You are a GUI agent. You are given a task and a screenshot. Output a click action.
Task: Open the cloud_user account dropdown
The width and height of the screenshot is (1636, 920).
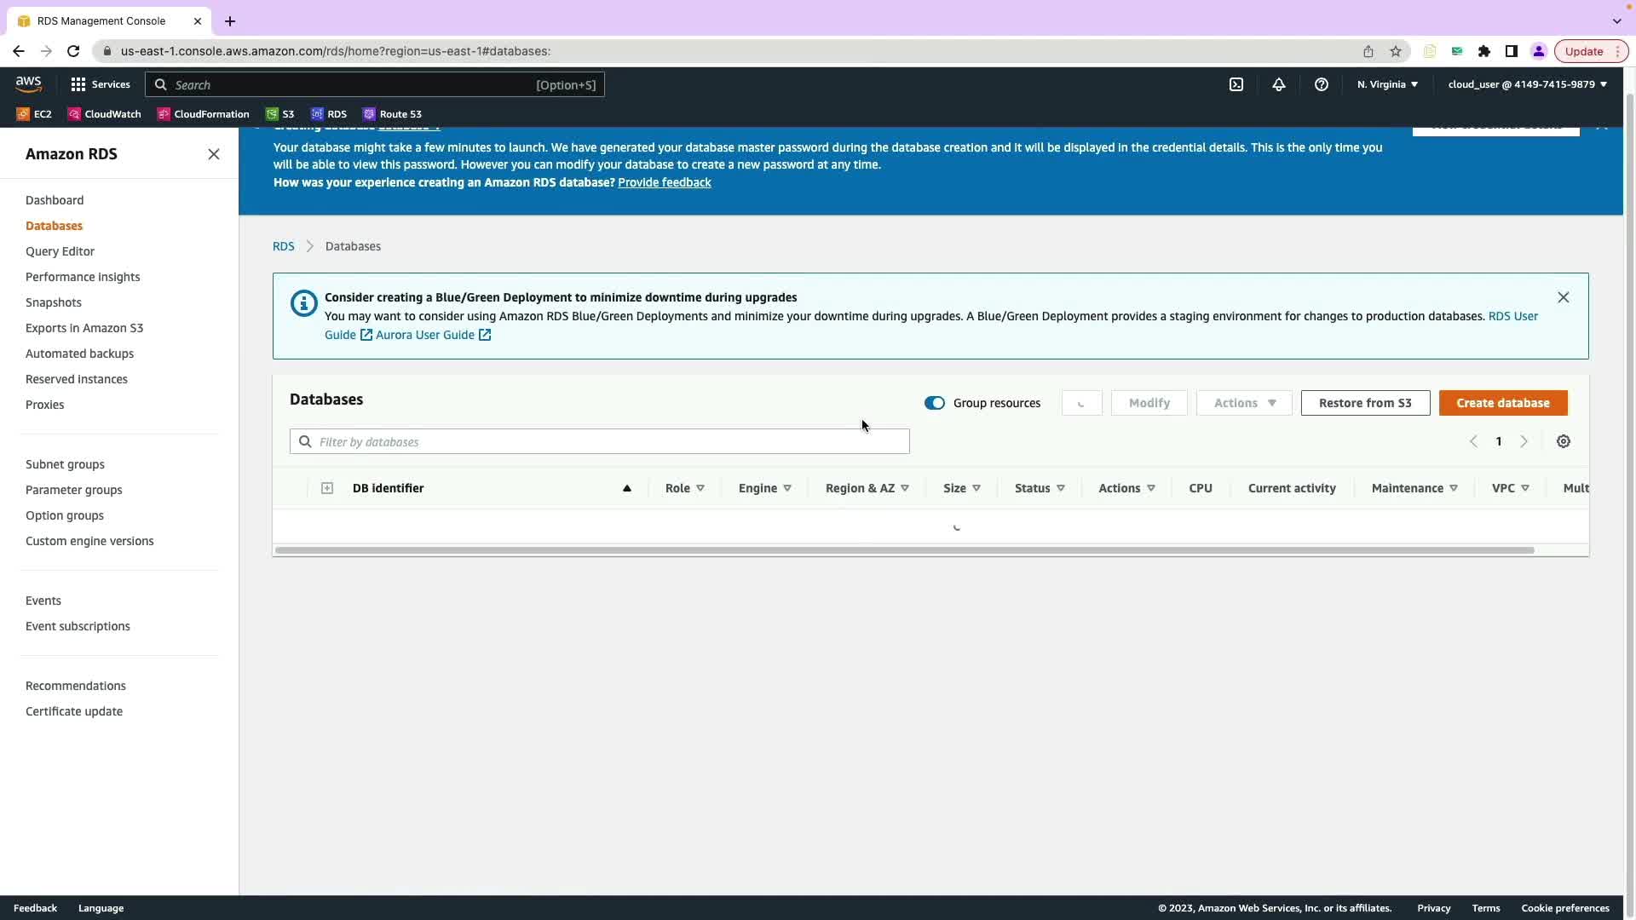click(1527, 84)
